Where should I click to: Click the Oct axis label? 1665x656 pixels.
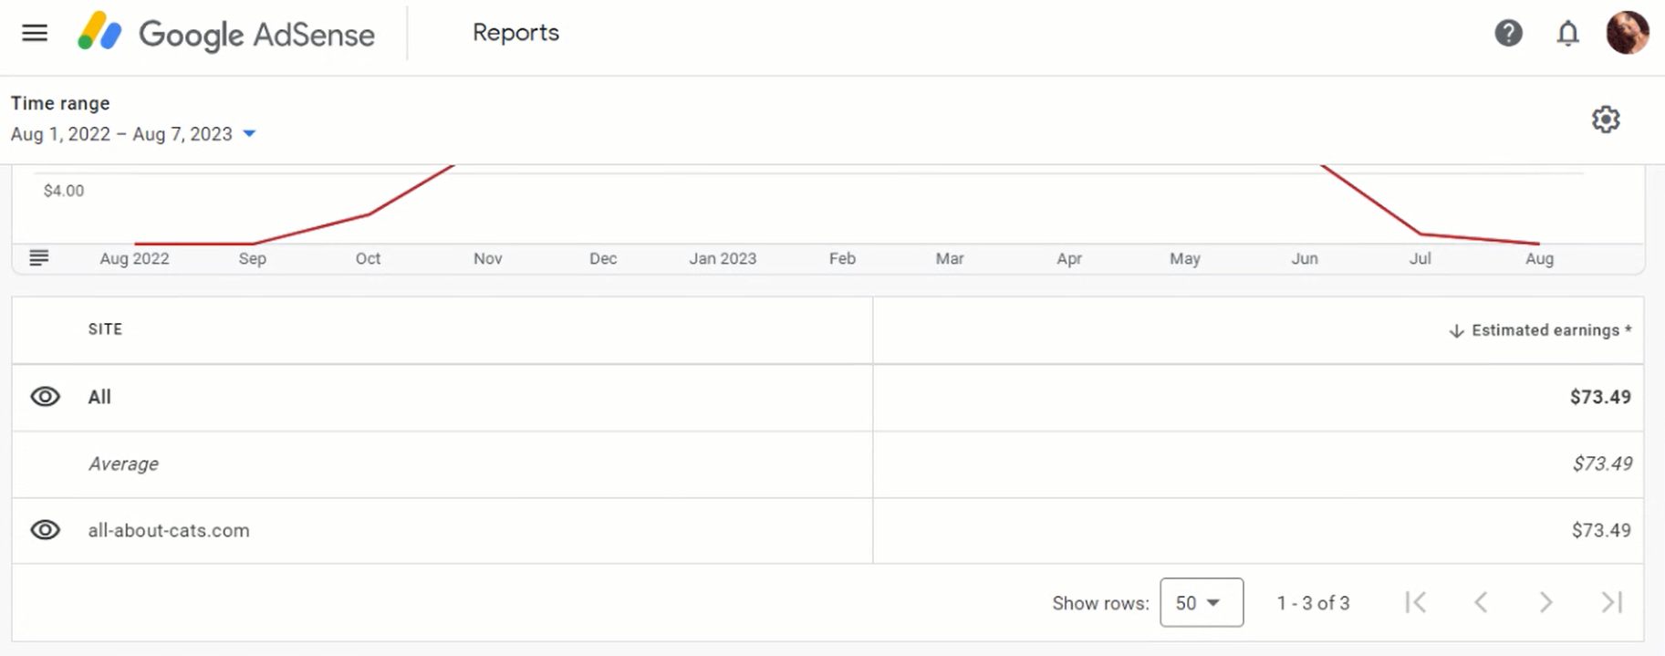click(x=369, y=258)
